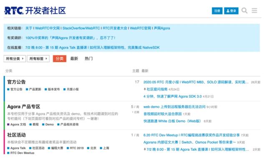Open the WebRTC中文网 link
This screenshot has height=158, width=267.
click(47, 28)
